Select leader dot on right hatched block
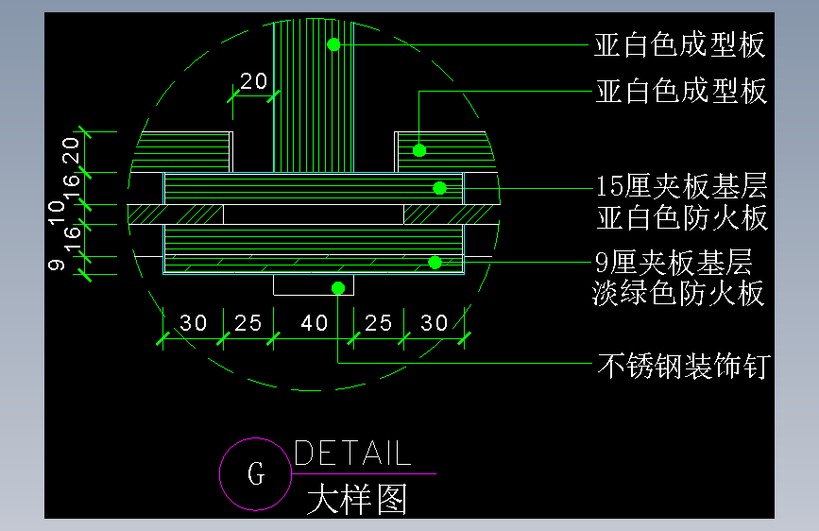This screenshot has width=819, height=531. point(418,150)
